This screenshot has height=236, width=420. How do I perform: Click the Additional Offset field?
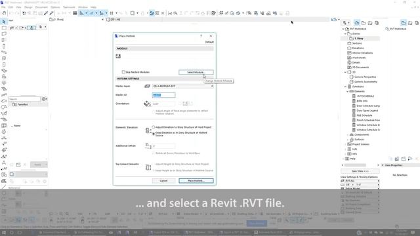(x=163, y=146)
